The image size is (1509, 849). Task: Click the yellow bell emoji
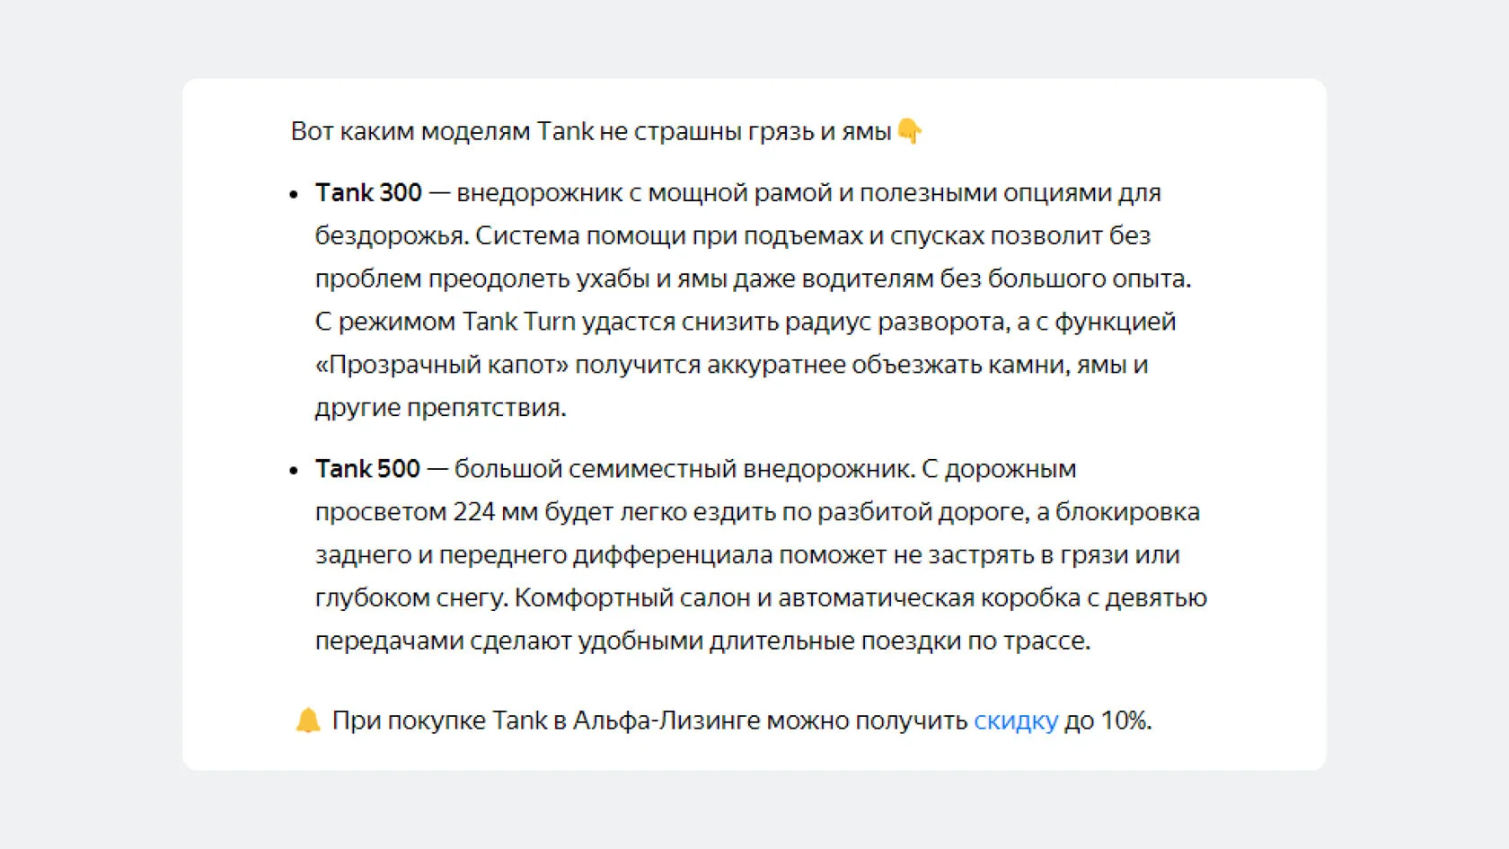[x=308, y=721]
